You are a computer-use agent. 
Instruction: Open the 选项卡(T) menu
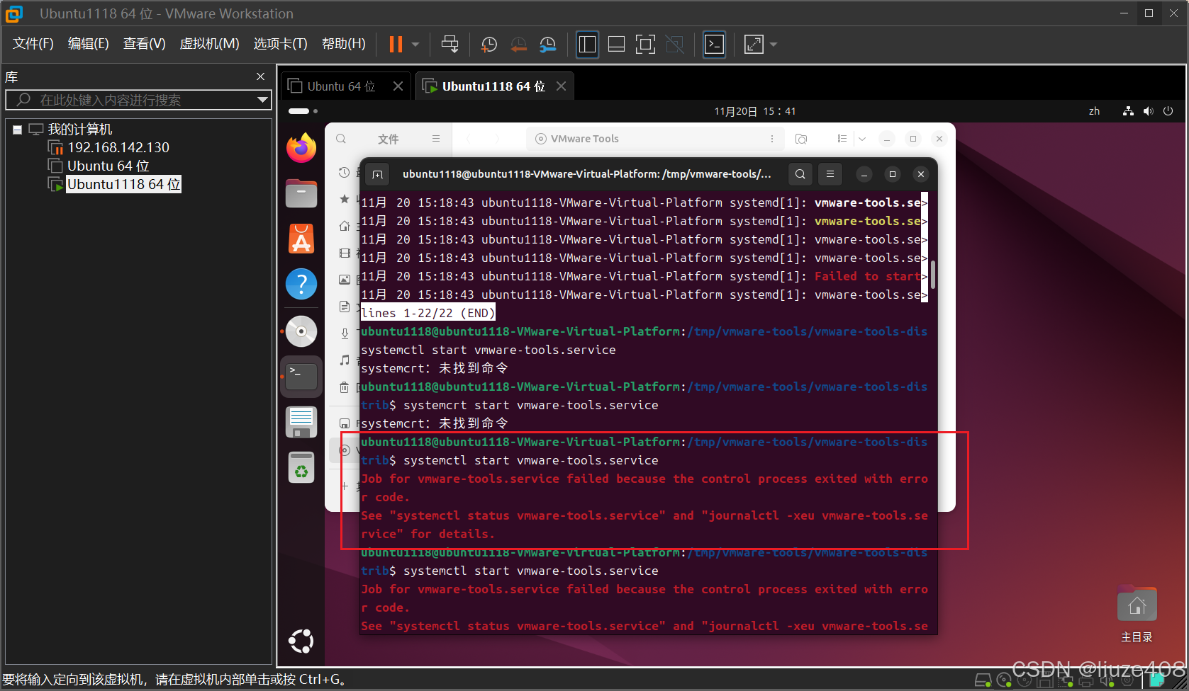coord(281,44)
